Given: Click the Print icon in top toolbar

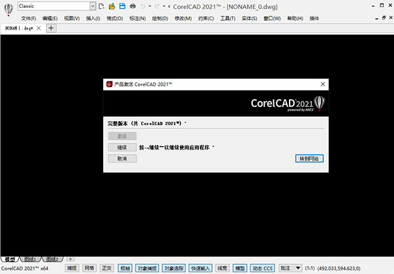Looking at the screenshot, I should (133, 6).
